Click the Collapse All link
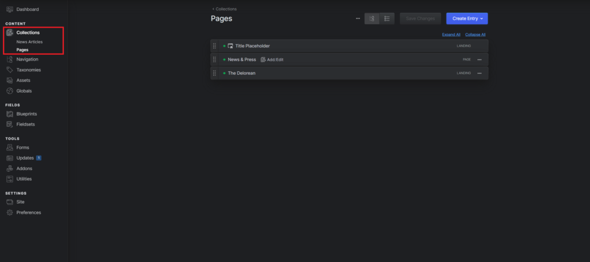This screenshot has height=262, width=590. [475, 35]
